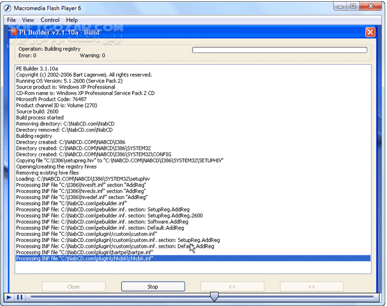Open the Help menu
The image size is (387, 306).
72,20
